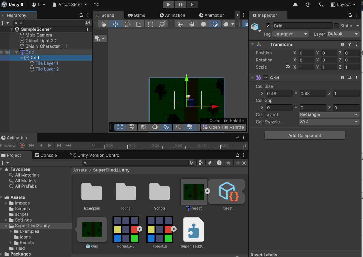This screenshot has width=363, height=257.
Task: Toggle constrained proportions scale link icon
Action: tap(288, 67)
